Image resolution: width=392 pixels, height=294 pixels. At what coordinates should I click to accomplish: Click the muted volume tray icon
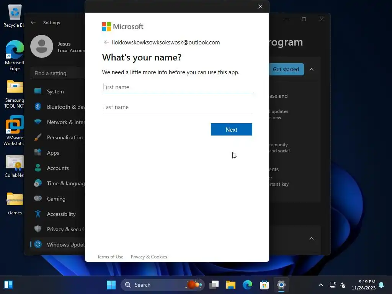pyautogui.click(x=343, y=285)
